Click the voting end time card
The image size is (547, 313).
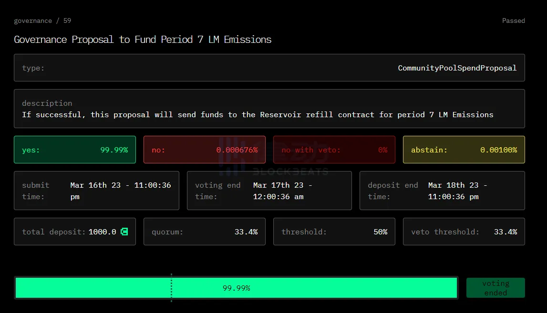point(269,191)
